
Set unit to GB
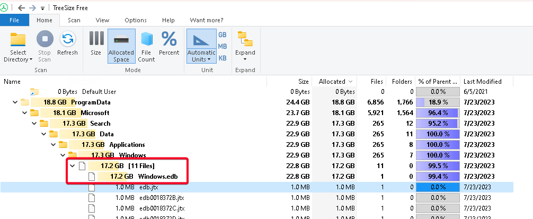tap(223, 35)
